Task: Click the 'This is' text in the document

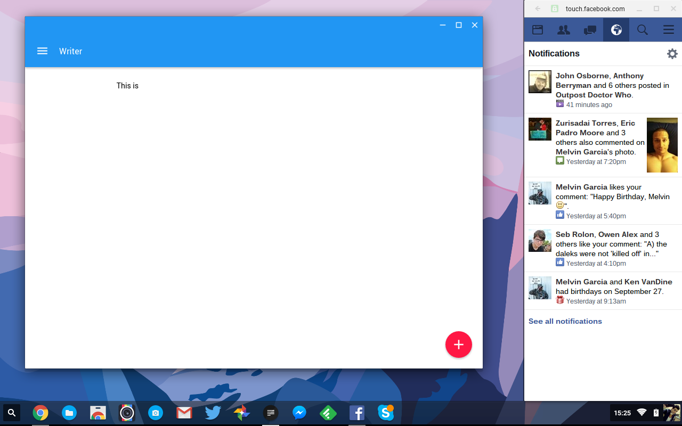Action: (x=127, y=86)
